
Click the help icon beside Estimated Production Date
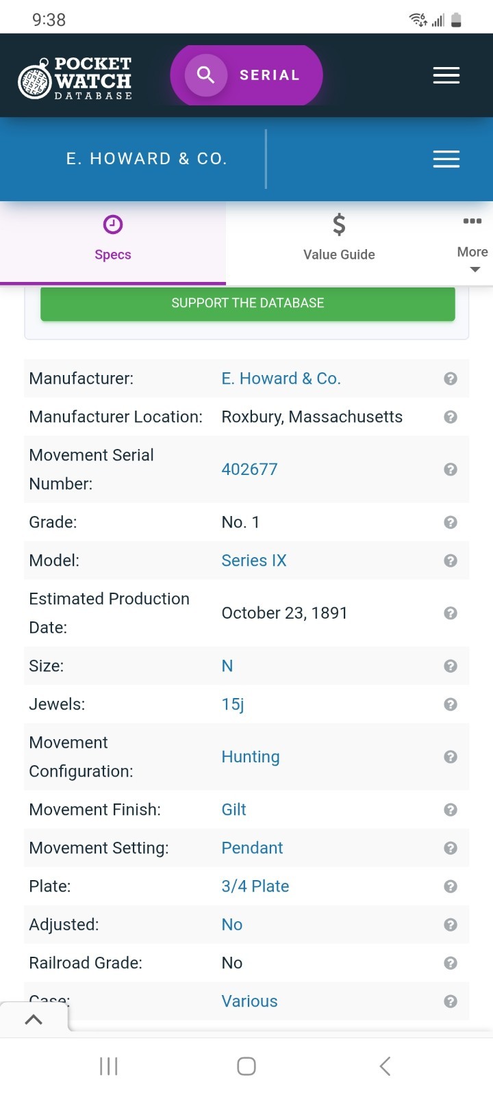(x=450, y=613)
